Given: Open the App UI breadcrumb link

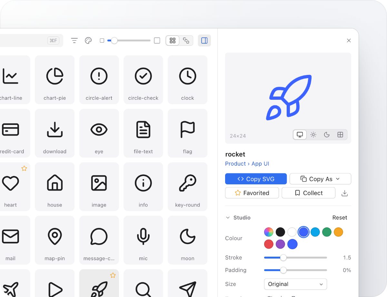Looking at the screenshot, I should click(x=260, y=164).
